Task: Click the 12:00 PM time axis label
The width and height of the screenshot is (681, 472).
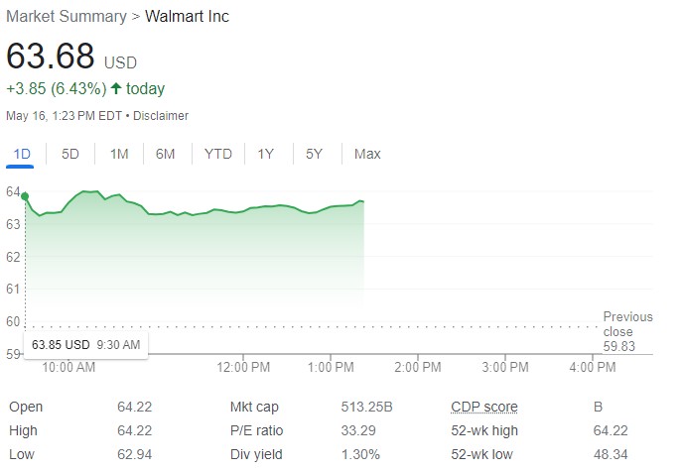Action: (x=242, y=367)
